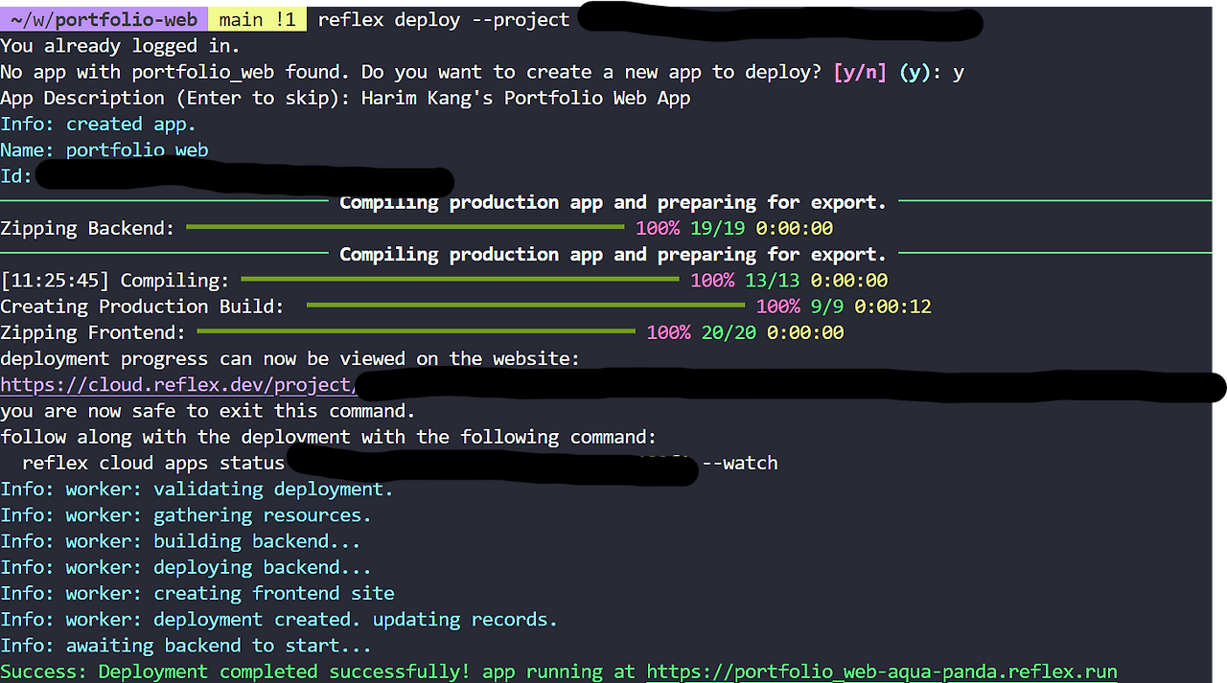Click the y/n confirmation prompt answer

tap(957, 71)
